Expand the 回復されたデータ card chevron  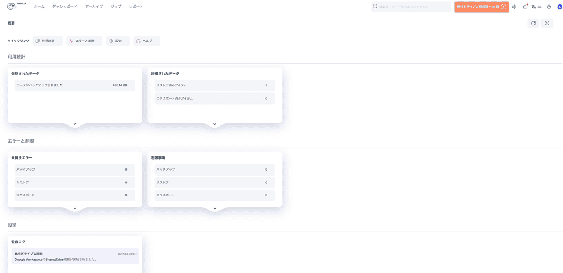coord(215,124)
